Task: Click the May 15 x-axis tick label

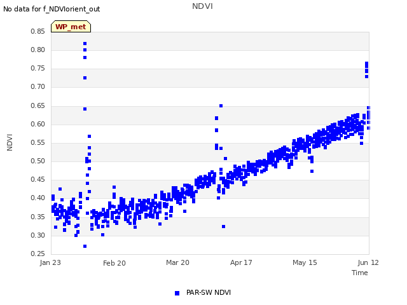Action: [x=305, y=262]
